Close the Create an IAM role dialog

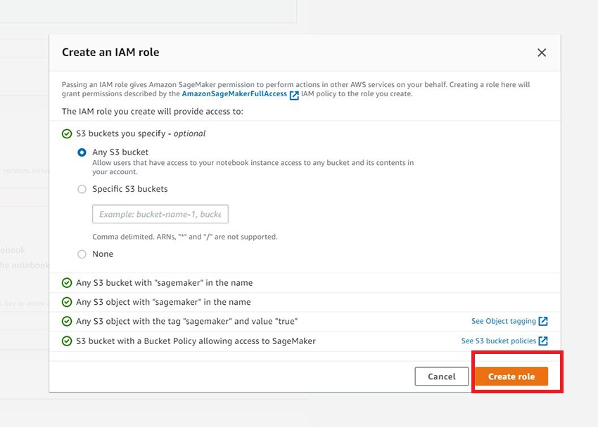(542, 52)
